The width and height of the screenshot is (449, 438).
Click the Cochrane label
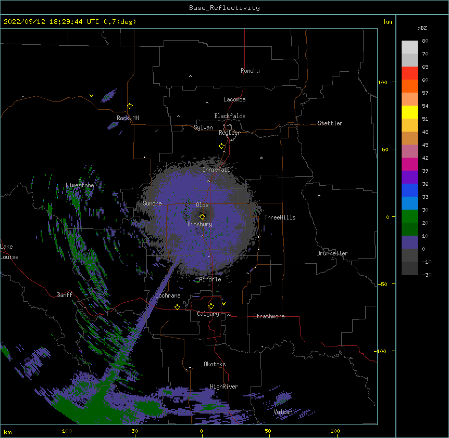coord(168,295)
